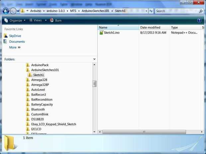Show More favorite links
This screenshot has height=154, width=206.
point(15,47)
